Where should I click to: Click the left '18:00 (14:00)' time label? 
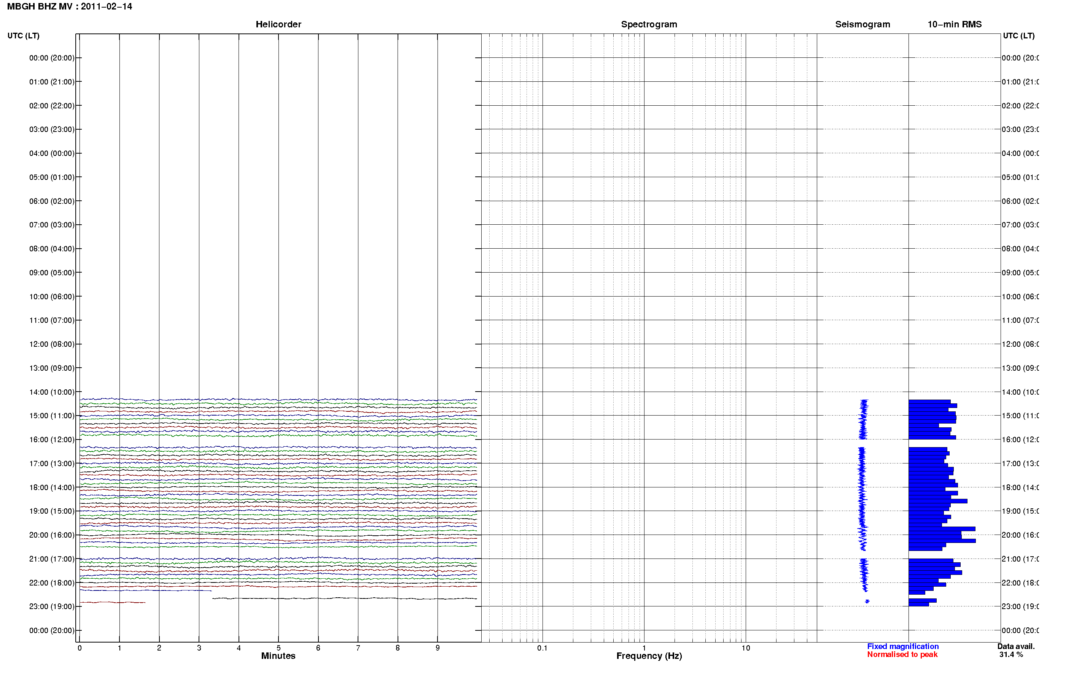(52, 487)
